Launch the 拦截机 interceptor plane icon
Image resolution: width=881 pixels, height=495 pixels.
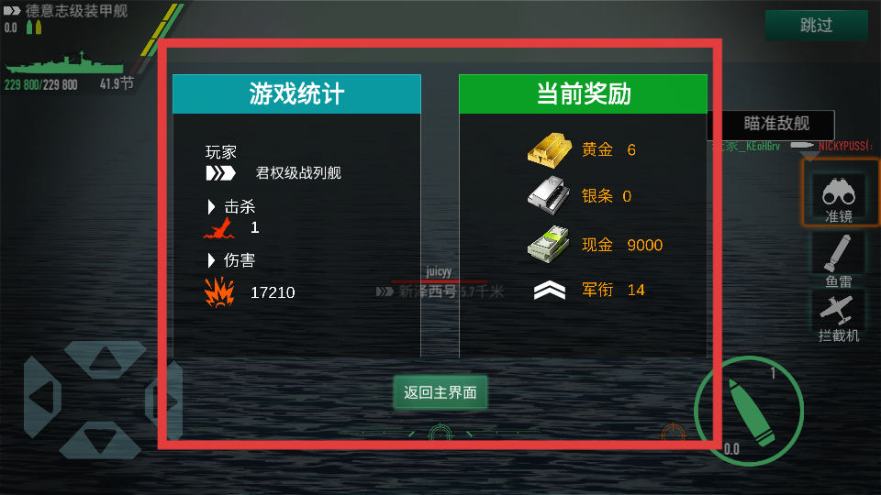[838, 318]
